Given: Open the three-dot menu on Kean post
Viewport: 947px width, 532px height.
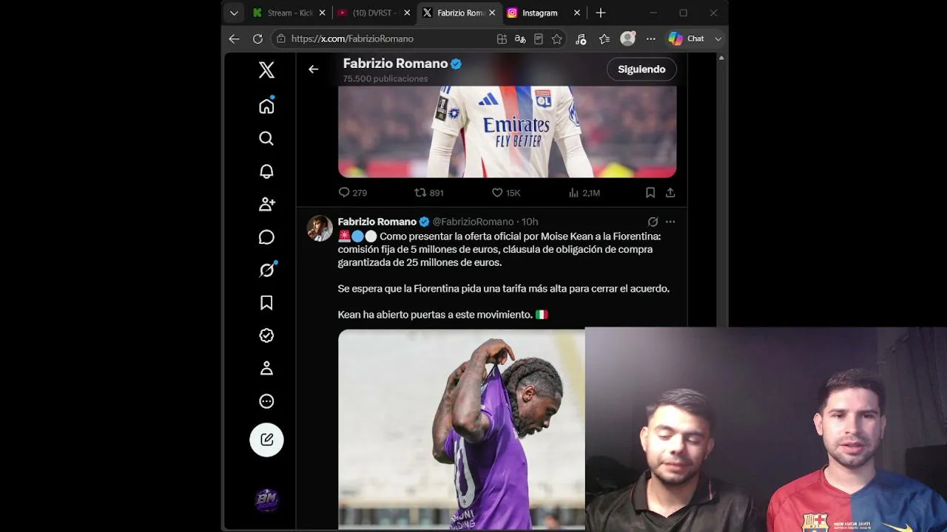Looking at the screenshot, I should tap(670, 222).
